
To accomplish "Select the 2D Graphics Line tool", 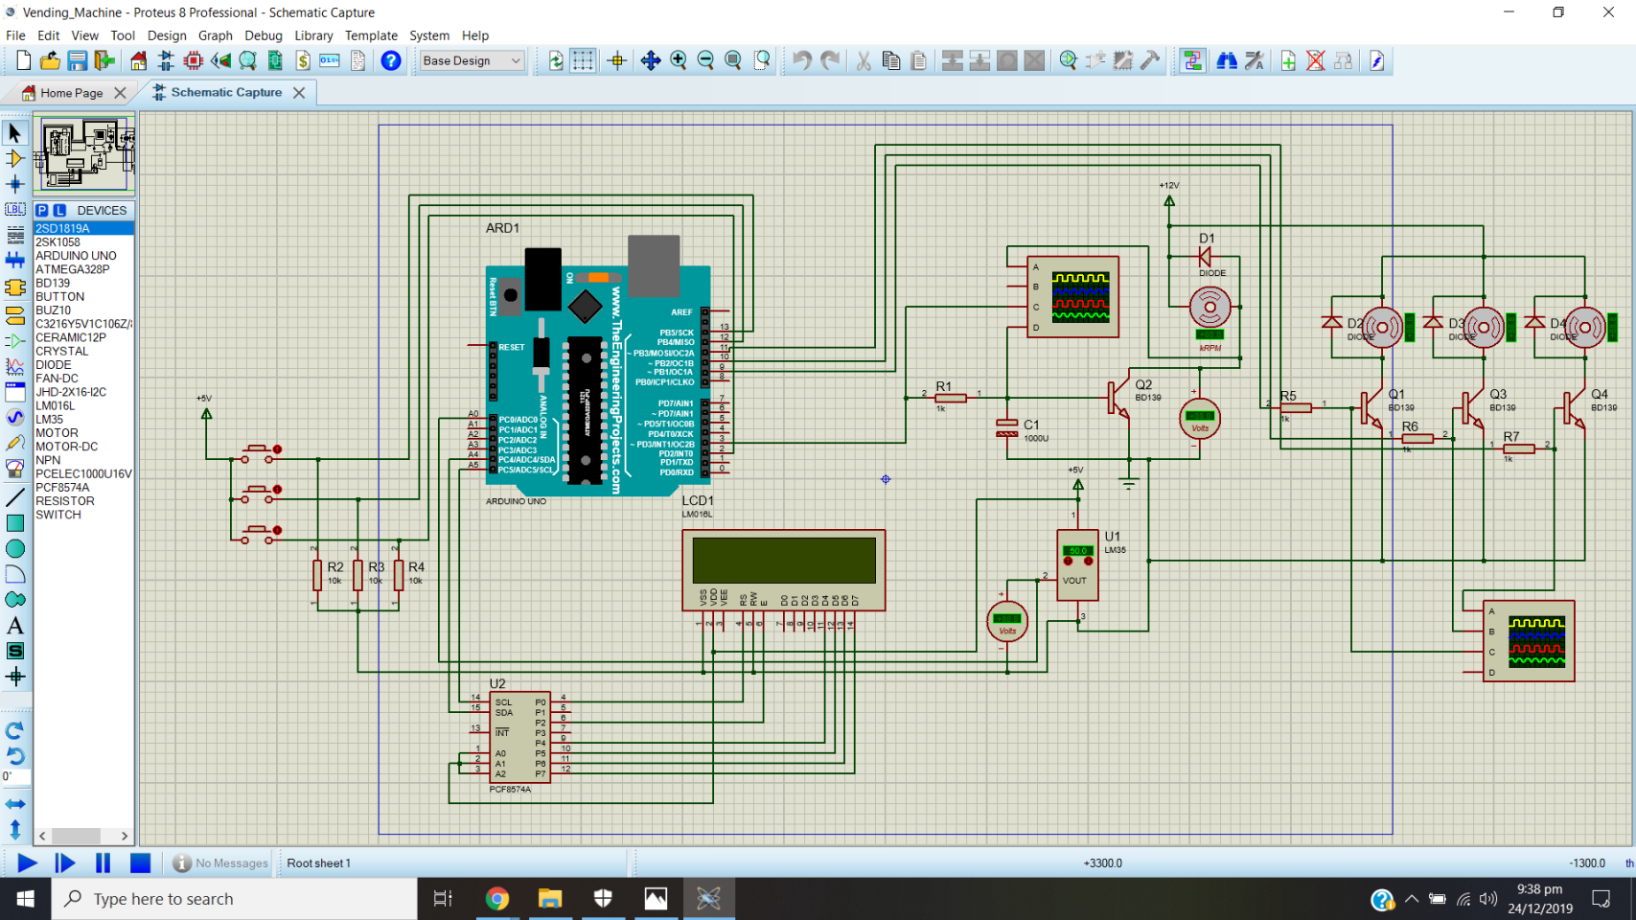I will [x=15, y=497].
